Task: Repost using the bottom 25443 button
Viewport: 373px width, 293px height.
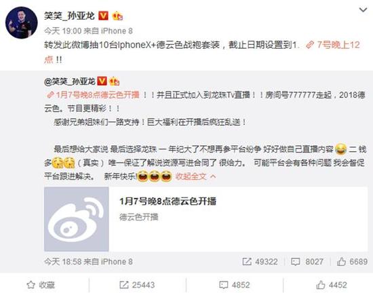Action: [x=137, y=285]
